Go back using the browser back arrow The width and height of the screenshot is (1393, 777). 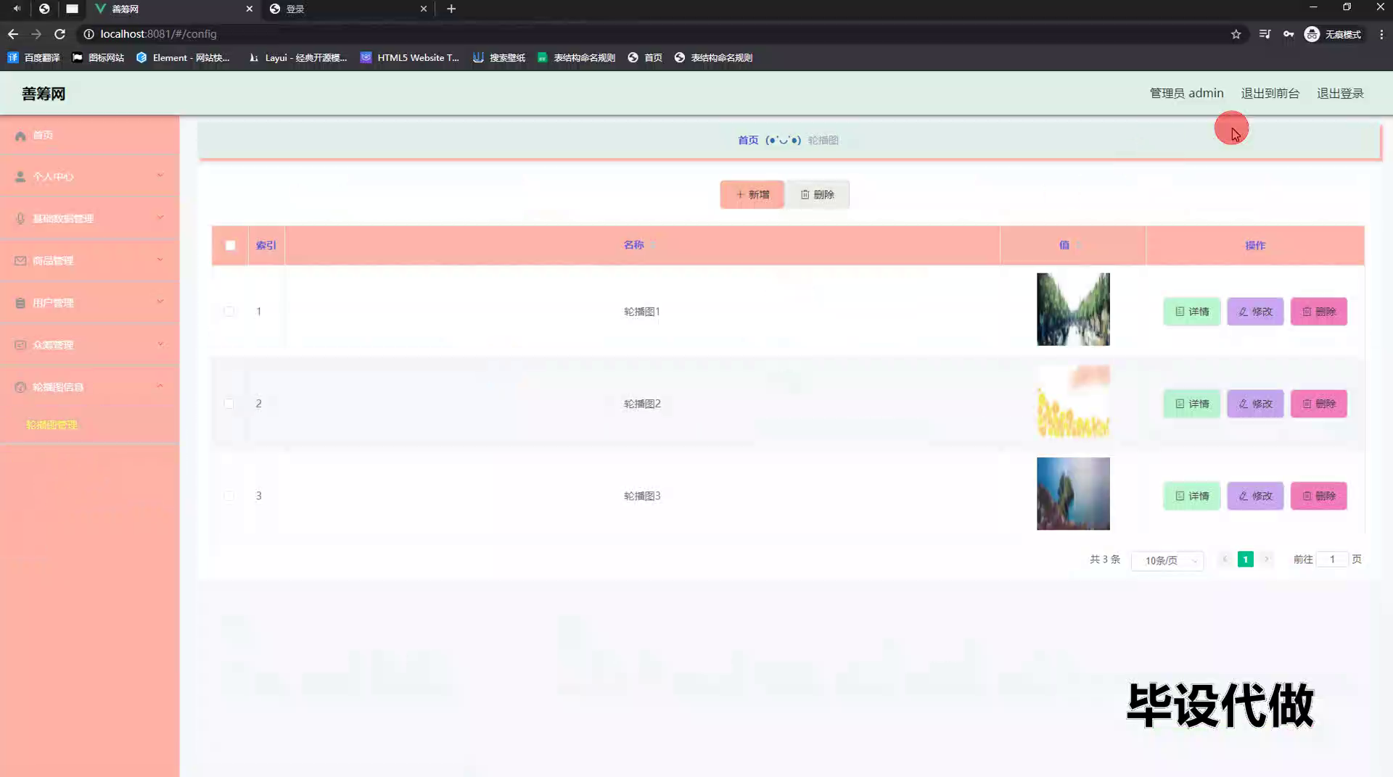point(13,34)
